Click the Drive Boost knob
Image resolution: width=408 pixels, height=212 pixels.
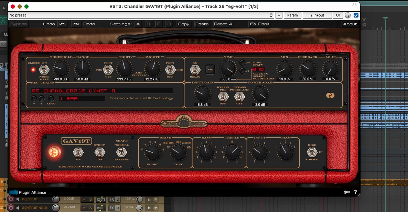tap(152, 152)
